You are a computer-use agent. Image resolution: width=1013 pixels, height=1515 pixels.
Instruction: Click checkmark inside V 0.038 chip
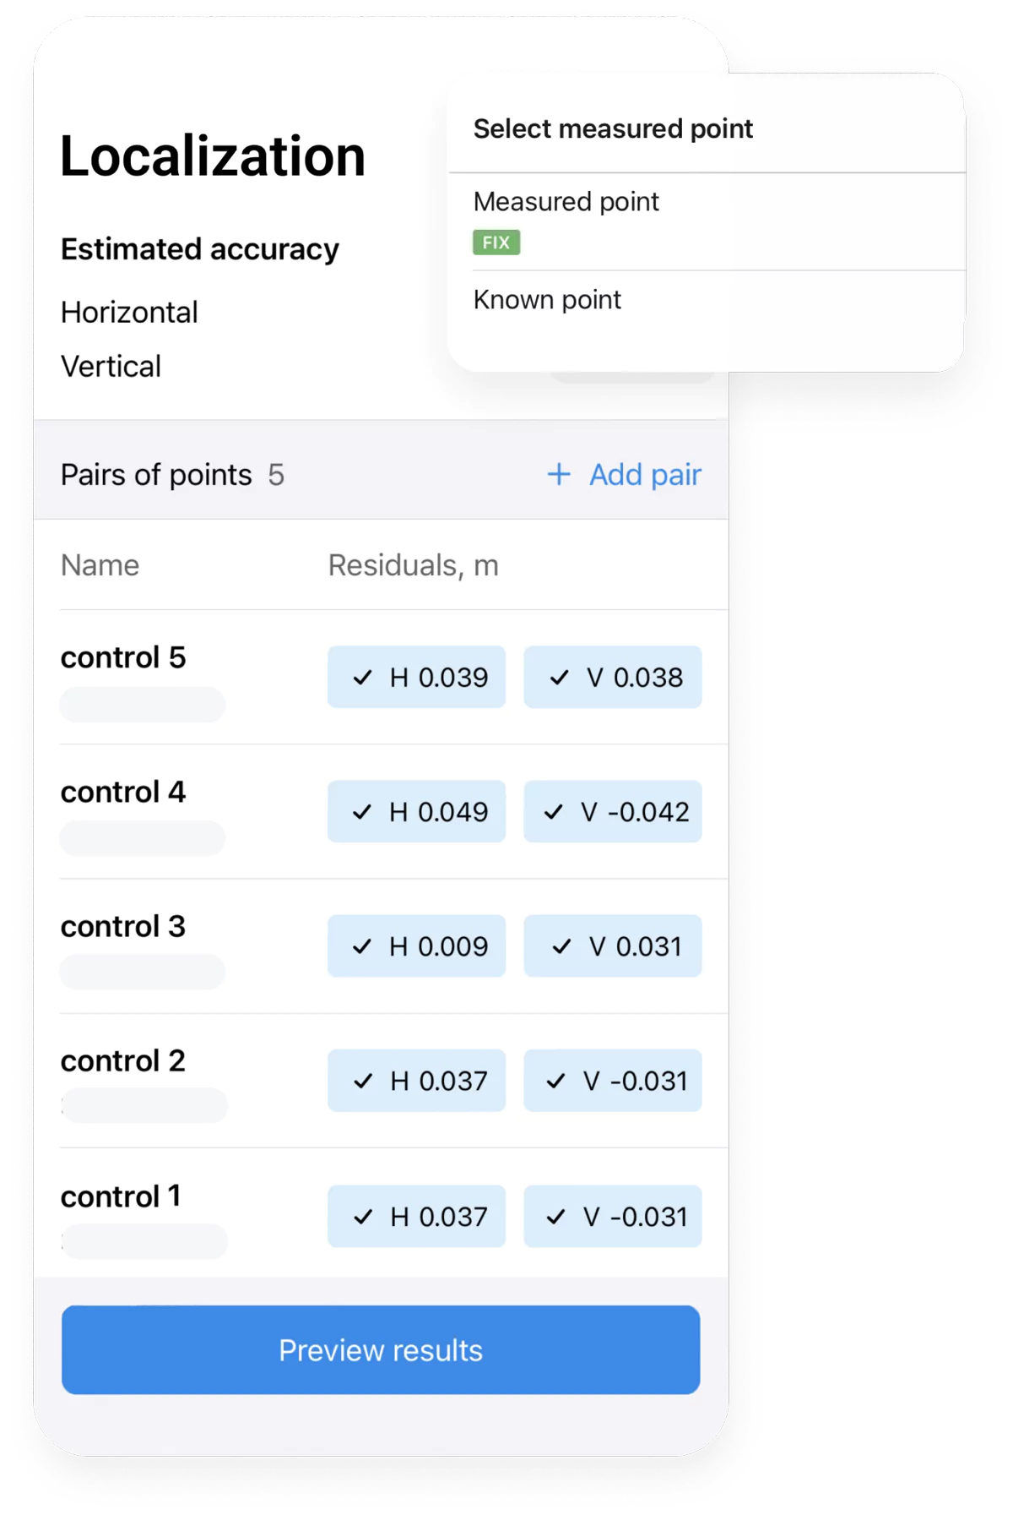coord(558,676)
